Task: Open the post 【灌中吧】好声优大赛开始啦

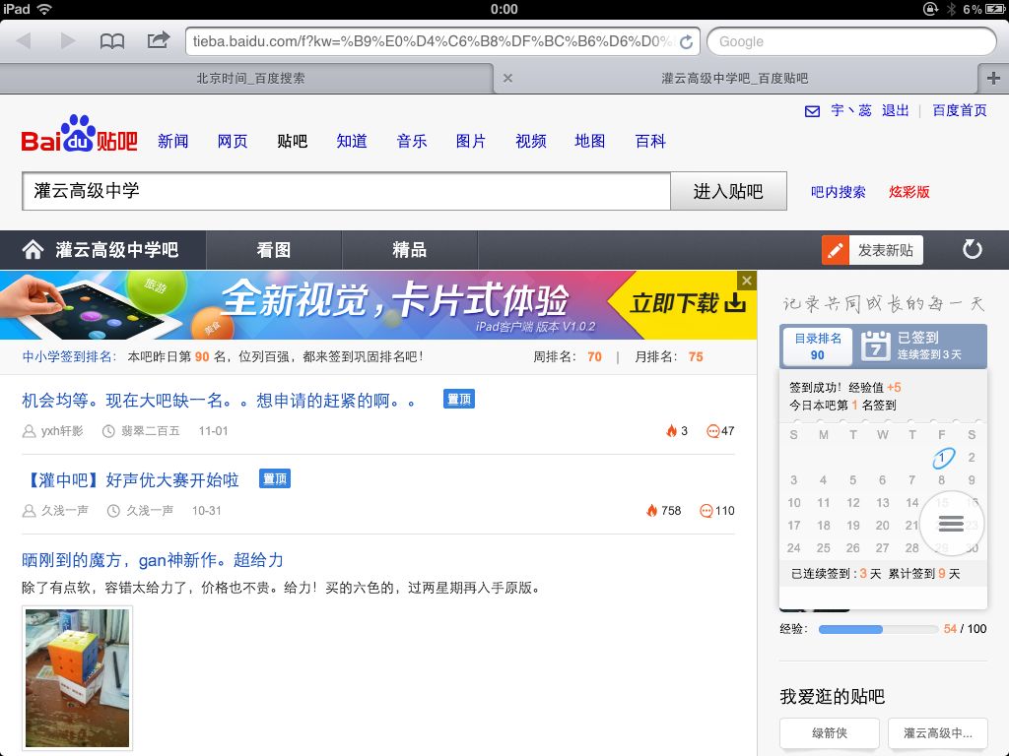Action: tap(131, 480)
